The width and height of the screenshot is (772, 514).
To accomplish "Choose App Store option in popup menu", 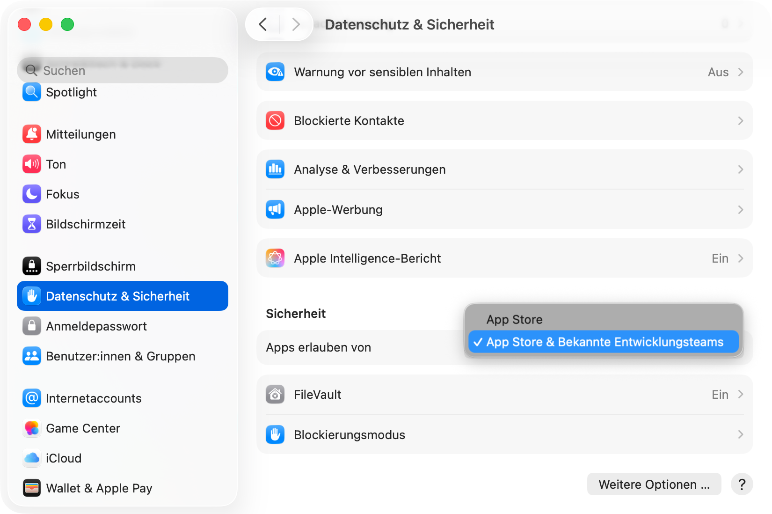I will click(515, 320).
